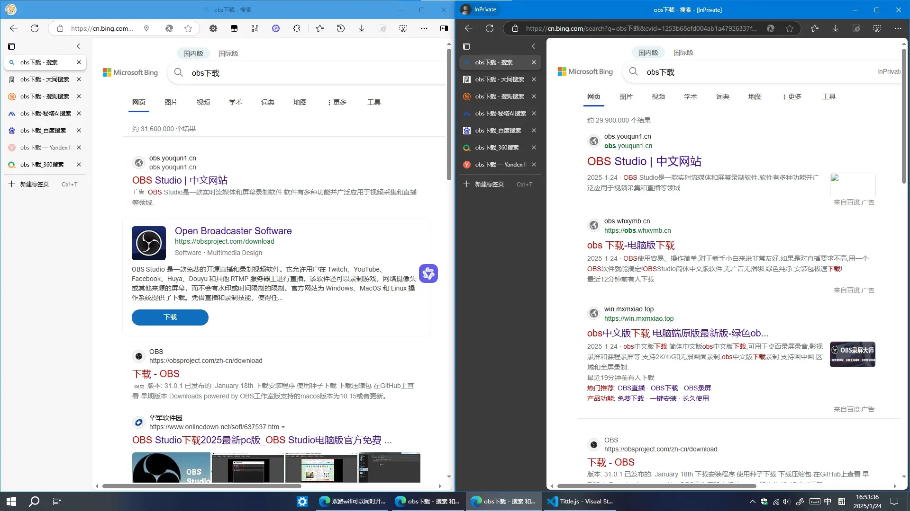Switch to obs下载 — Yandex tab in InPrivate window
Viewport: 910px width, 511px height.
tap(500, 165)
